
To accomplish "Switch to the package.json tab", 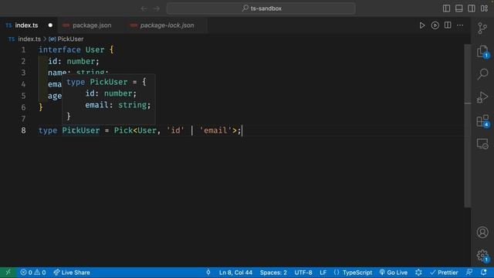I will (x=92, y=25).
